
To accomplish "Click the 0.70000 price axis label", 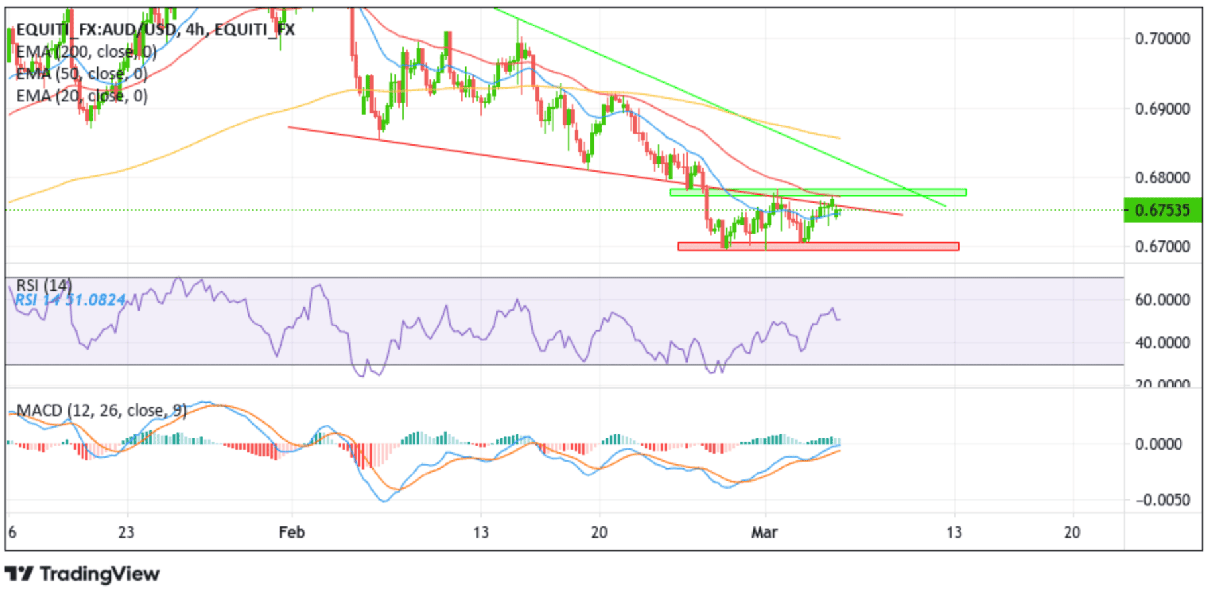I will [x=1163, y=38].
